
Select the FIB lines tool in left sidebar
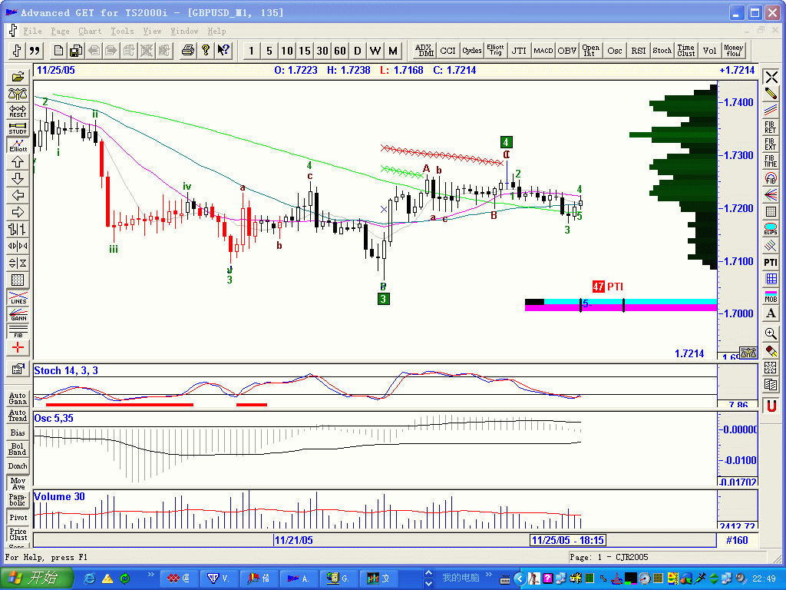tap(18, 331)
